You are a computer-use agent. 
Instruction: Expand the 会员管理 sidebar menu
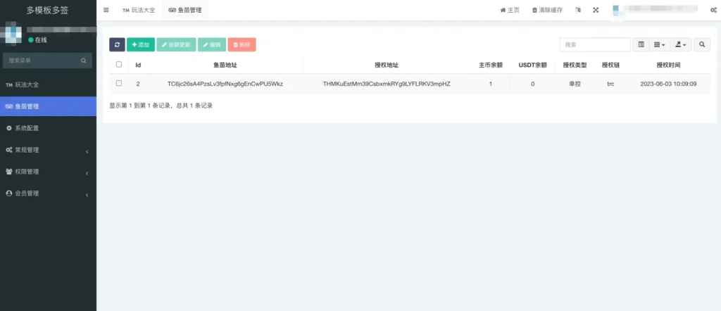tap(49, 193)
